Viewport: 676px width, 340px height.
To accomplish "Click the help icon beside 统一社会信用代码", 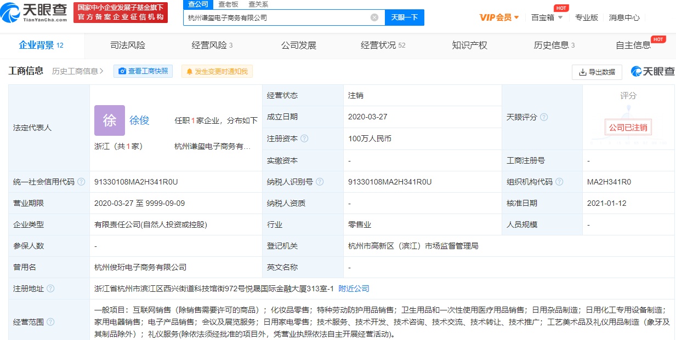I will click(81, 182).
